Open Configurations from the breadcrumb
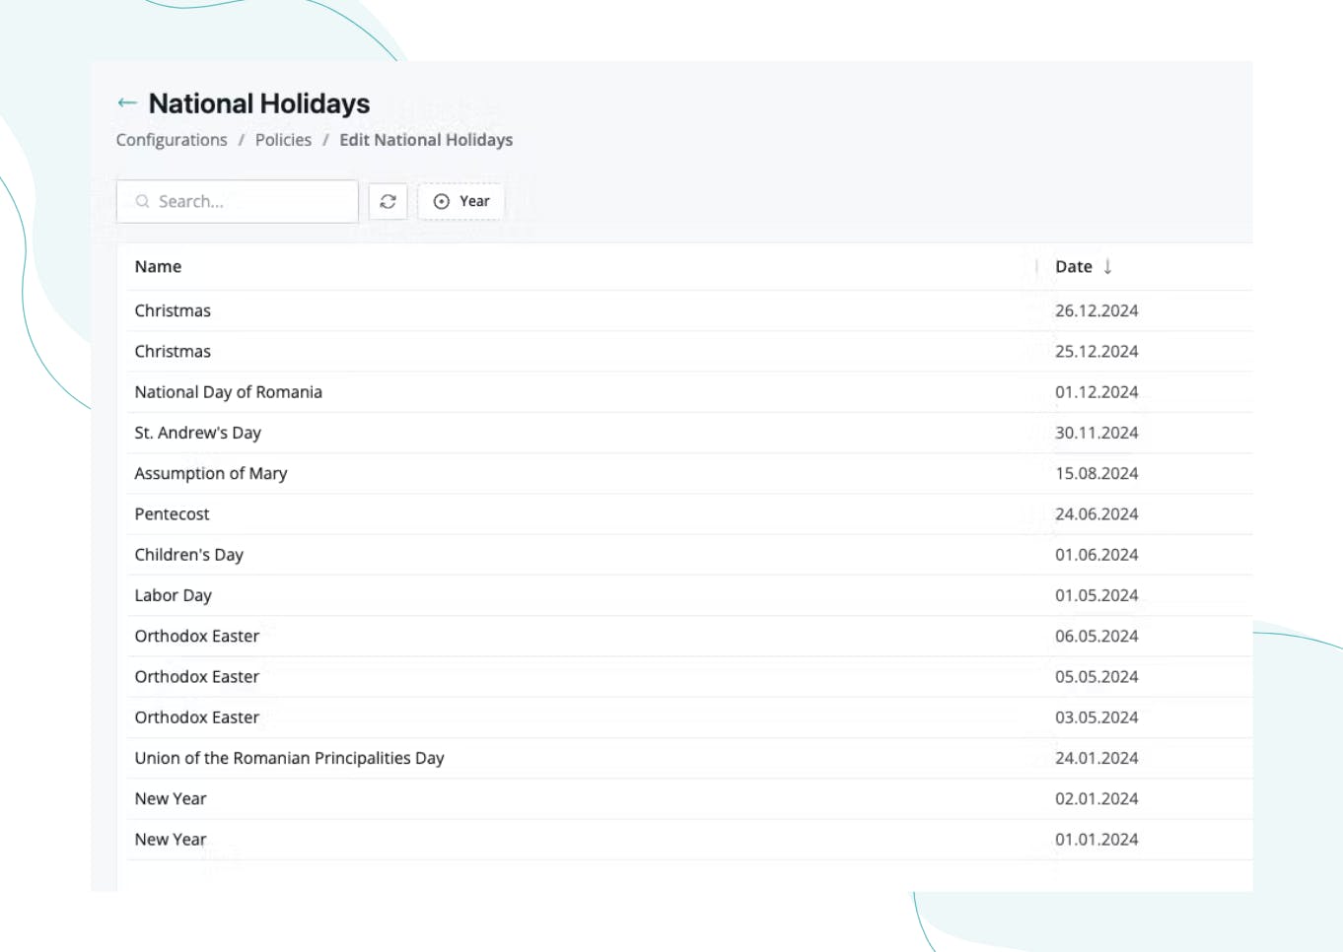 (x=173, y=140)
